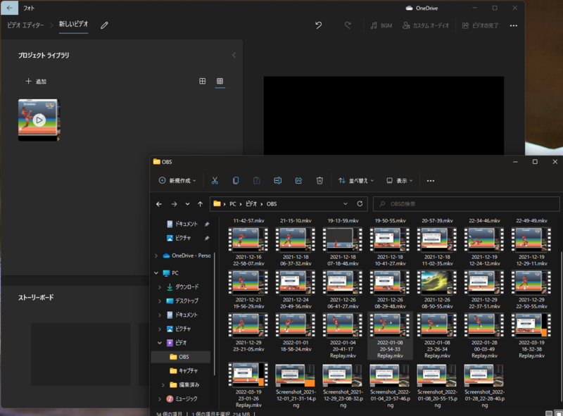
Task: Click the Copy icon in Explorer toolbar
Action: (x=236, y=180)
